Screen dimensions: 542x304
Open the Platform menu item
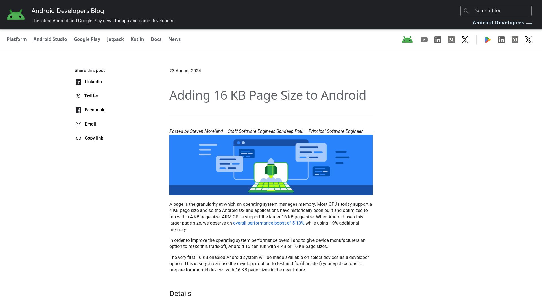(x=17, y=39)
